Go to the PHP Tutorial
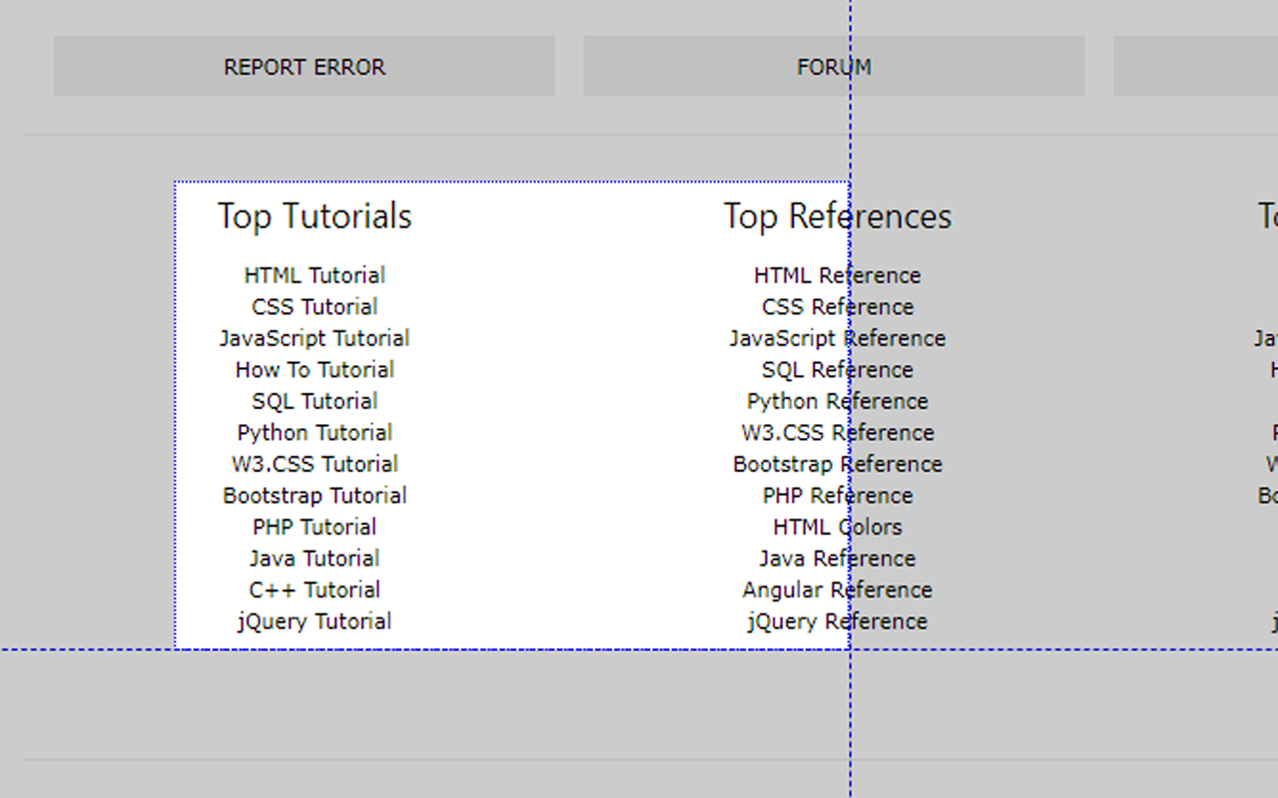Image resolution: width=1278 pixels, height=798 pixels. tap(315, 527)
